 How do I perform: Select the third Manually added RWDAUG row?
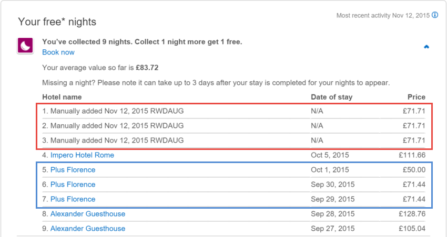coord(234,141)
